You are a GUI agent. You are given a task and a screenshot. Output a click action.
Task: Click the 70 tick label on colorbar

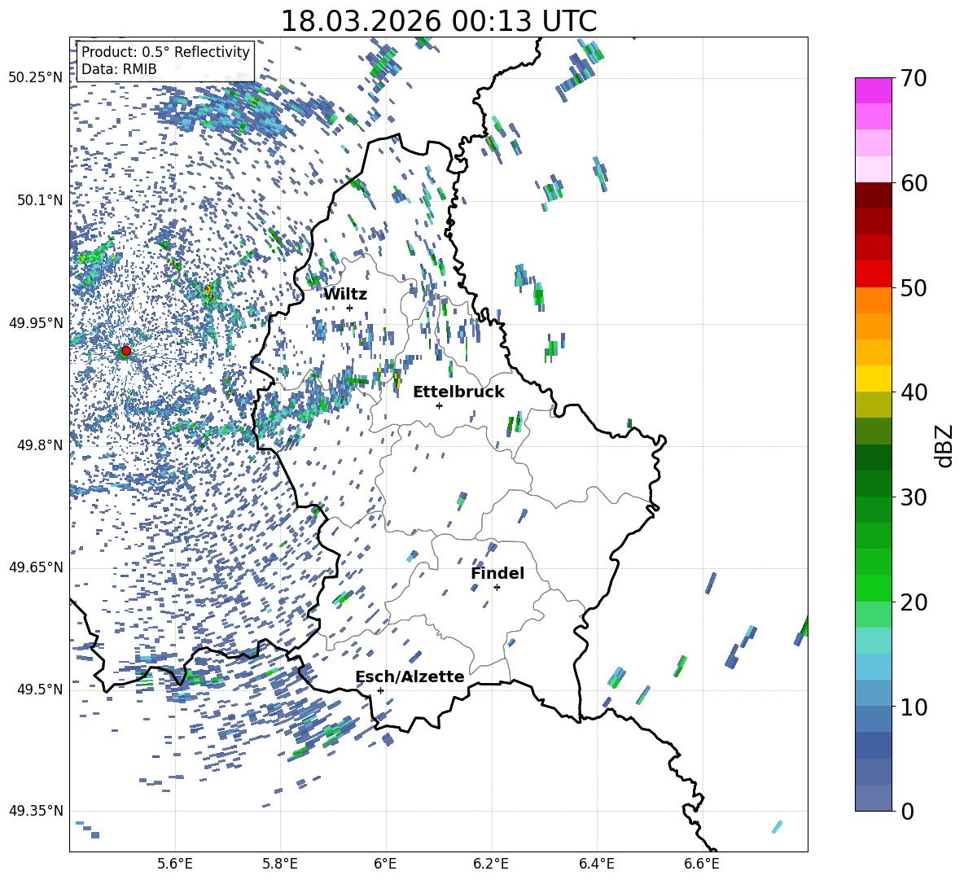pos(915,79)
